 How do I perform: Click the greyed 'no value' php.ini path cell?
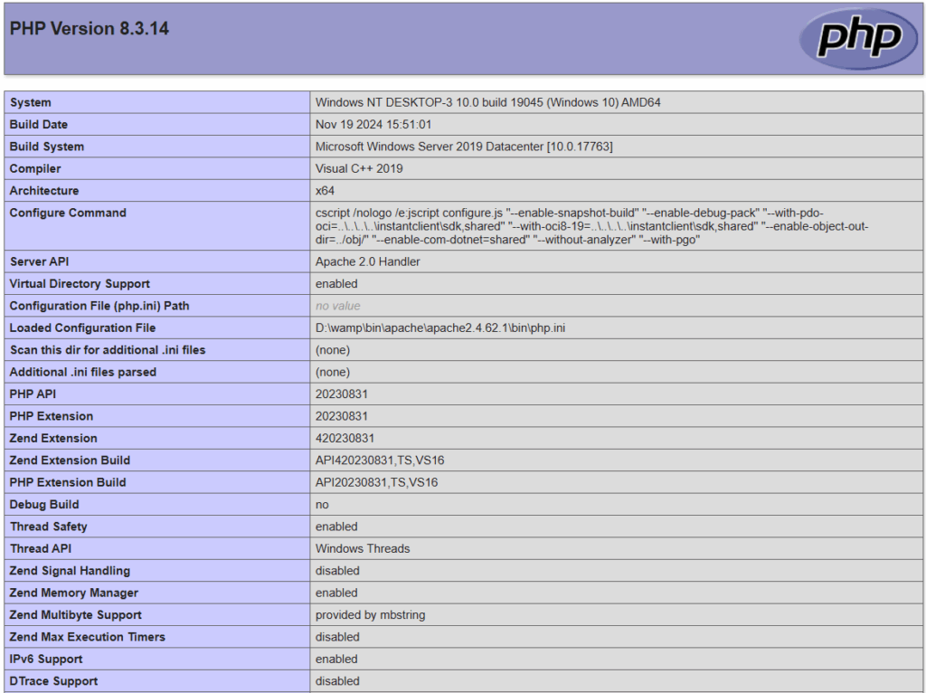[x=337, y=306]
